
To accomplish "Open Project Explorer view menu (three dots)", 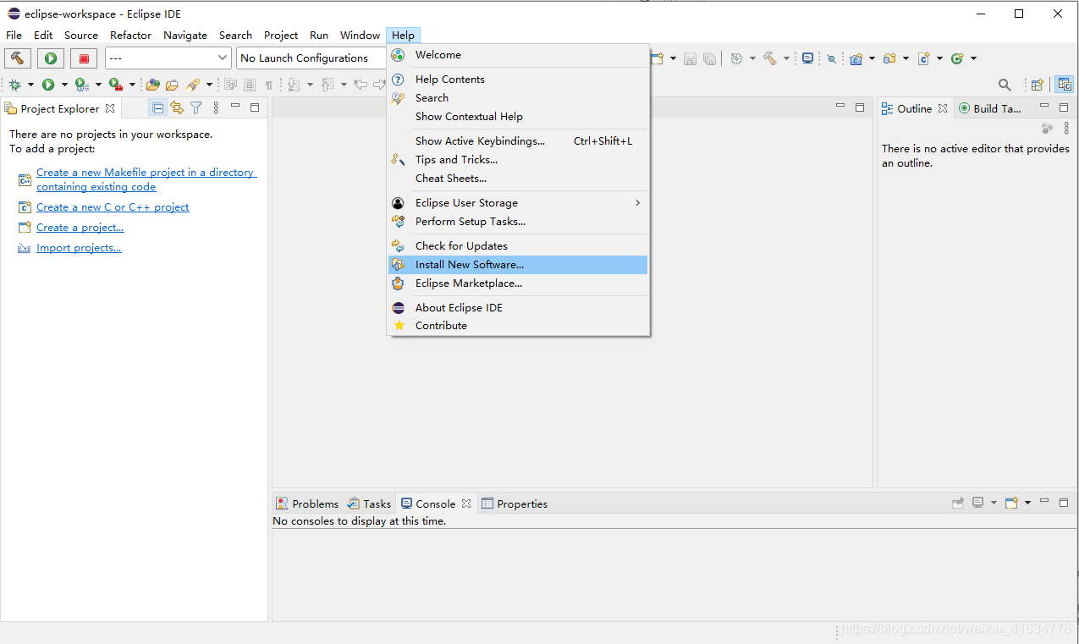I will tap(216, 107).
